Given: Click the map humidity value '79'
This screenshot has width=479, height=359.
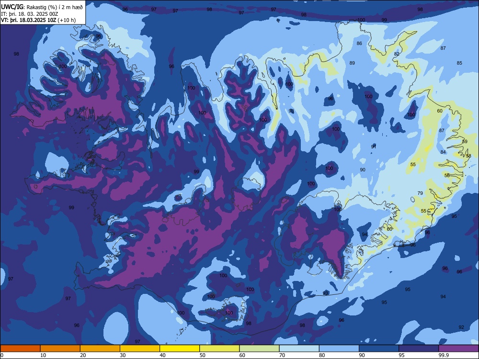Looking at the screenshot, I should 420,193.
